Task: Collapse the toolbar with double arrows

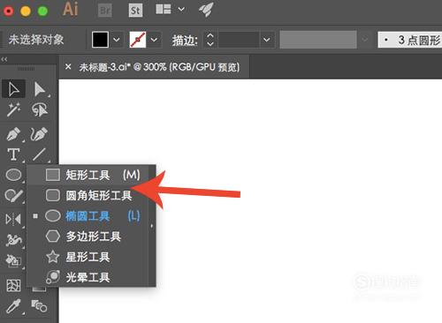Action: coord(4,59)
